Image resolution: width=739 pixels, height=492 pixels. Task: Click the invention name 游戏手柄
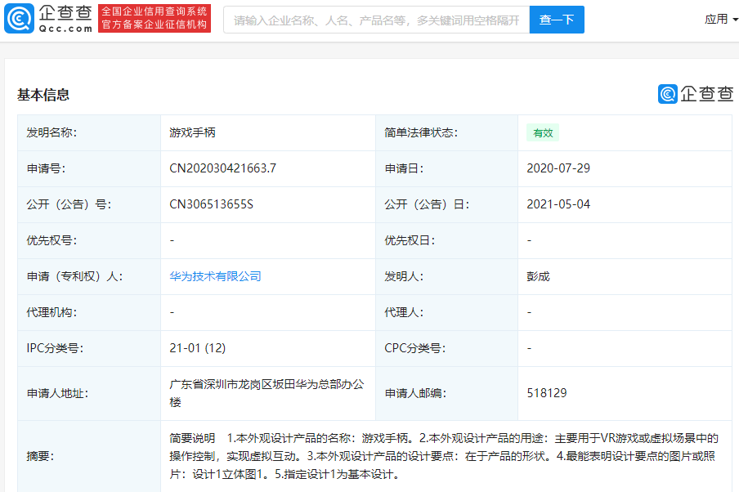coord(192,132)
